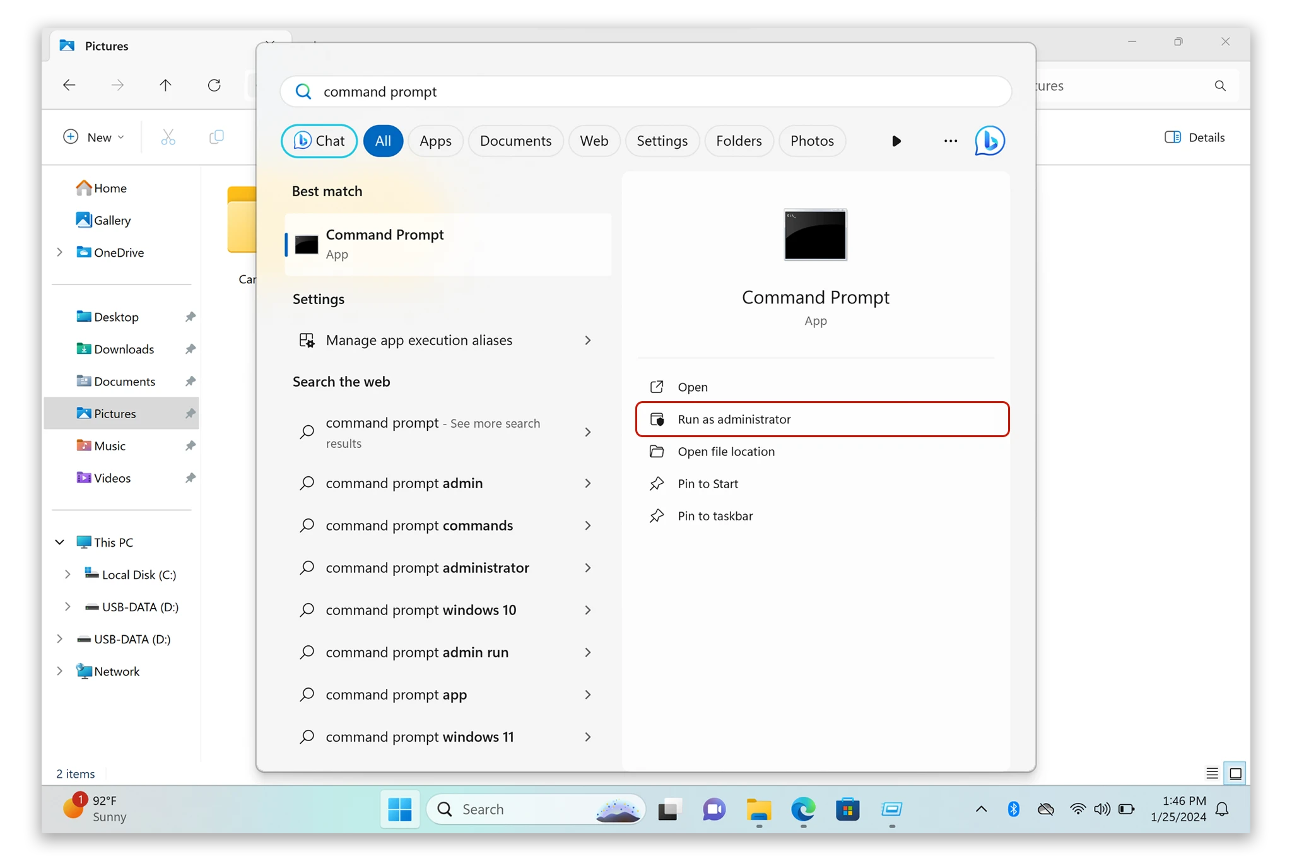Click the 'command prompt' search input field
Image resolution: width=1292 pixels, height=861 pixels.
(x=645, y=91)
